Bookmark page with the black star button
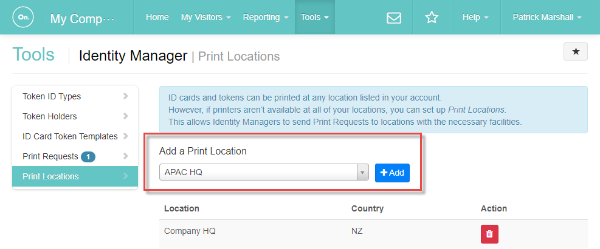 [576, 51]
